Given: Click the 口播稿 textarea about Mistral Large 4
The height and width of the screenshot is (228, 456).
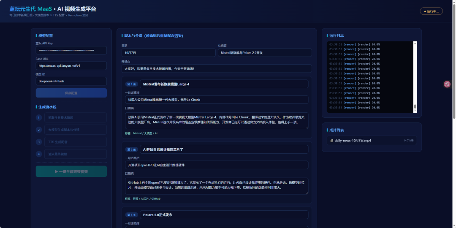Looking at the screenshot, I should 217,121.
